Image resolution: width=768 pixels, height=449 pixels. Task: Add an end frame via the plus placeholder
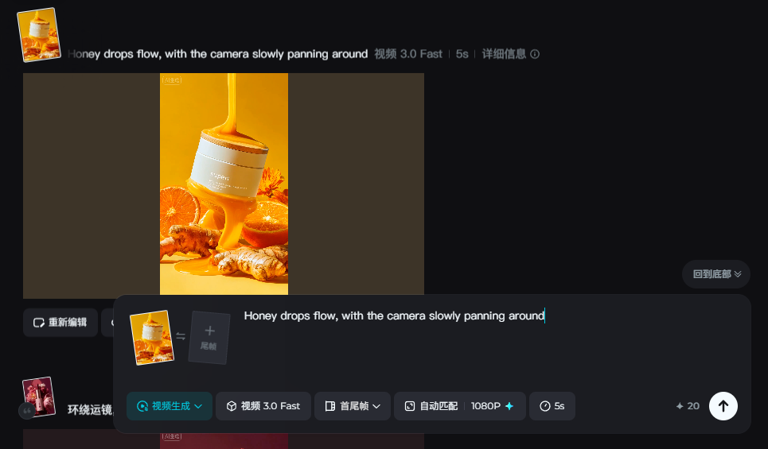point(209,338)
